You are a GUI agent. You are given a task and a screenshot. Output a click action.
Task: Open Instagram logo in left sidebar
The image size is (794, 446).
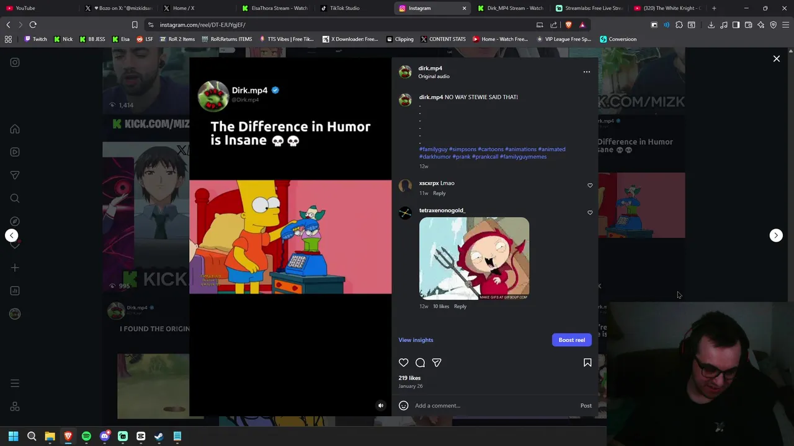pos(15,62)
